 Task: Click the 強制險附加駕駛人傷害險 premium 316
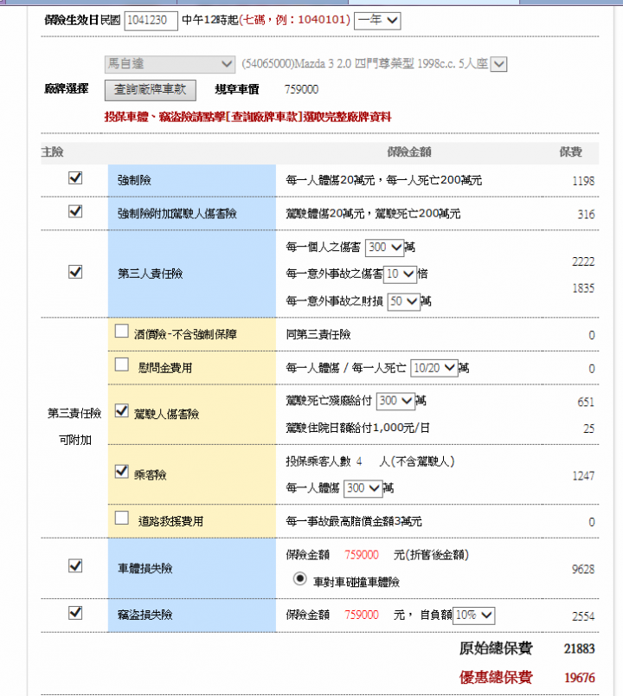[586, 215]
